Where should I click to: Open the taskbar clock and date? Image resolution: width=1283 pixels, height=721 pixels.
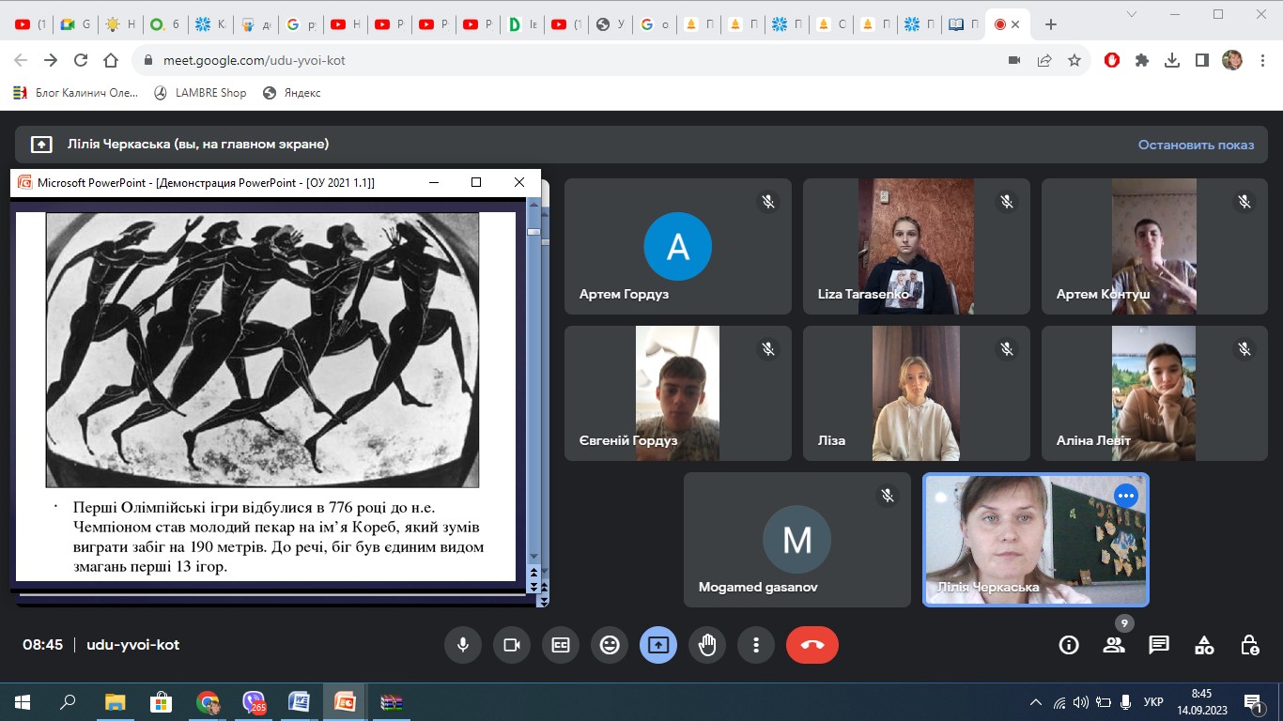point(1201,701)
